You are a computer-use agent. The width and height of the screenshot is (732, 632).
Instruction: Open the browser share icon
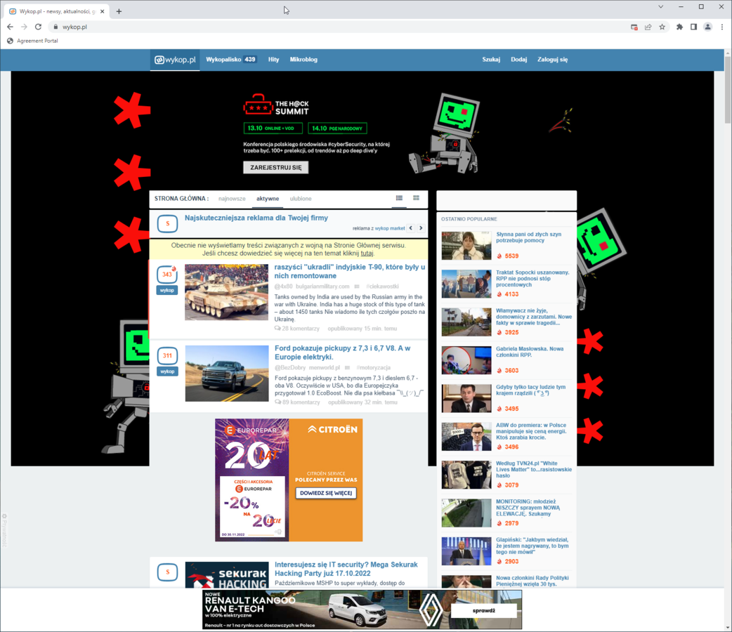(648, 27)
